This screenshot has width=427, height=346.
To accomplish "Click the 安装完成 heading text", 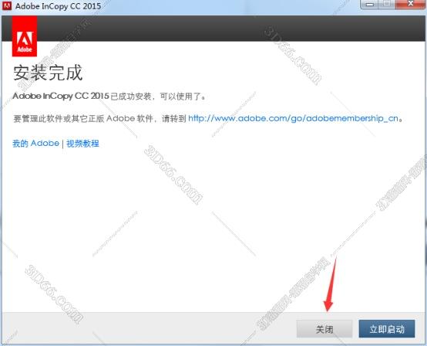I will coord(48,73).
